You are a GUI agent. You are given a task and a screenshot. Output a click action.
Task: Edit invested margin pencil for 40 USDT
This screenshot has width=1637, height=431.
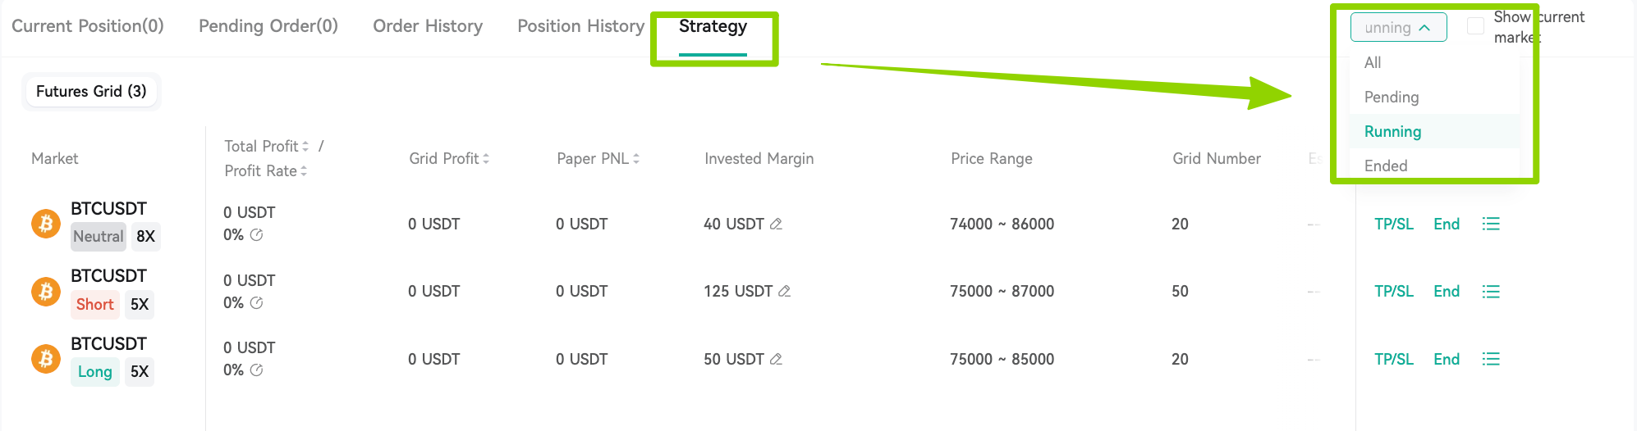pos(776,224)
